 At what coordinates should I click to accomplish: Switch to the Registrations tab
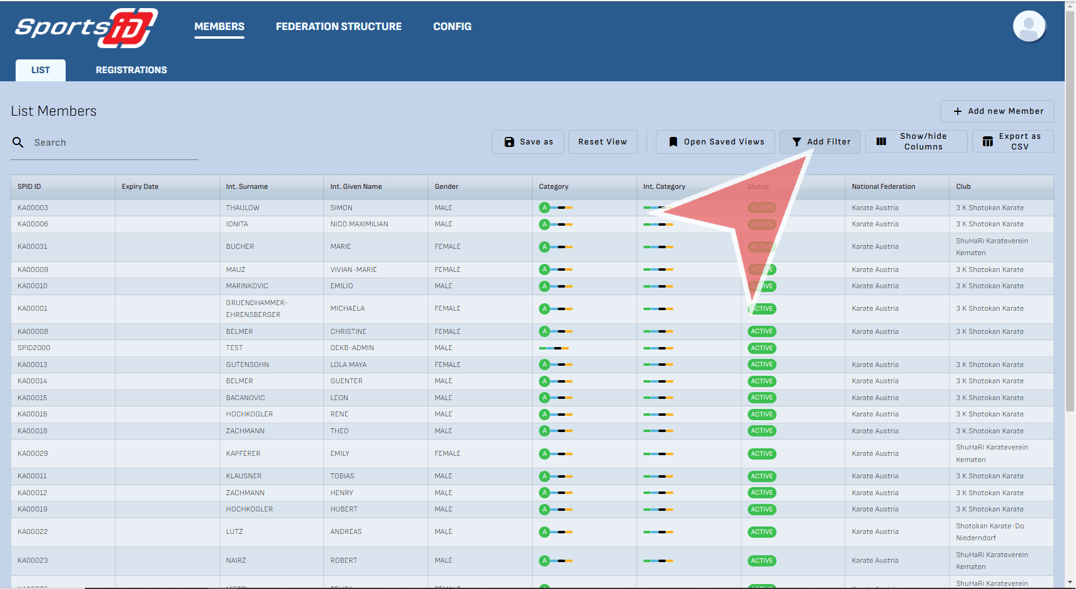[x=131, y=70]
